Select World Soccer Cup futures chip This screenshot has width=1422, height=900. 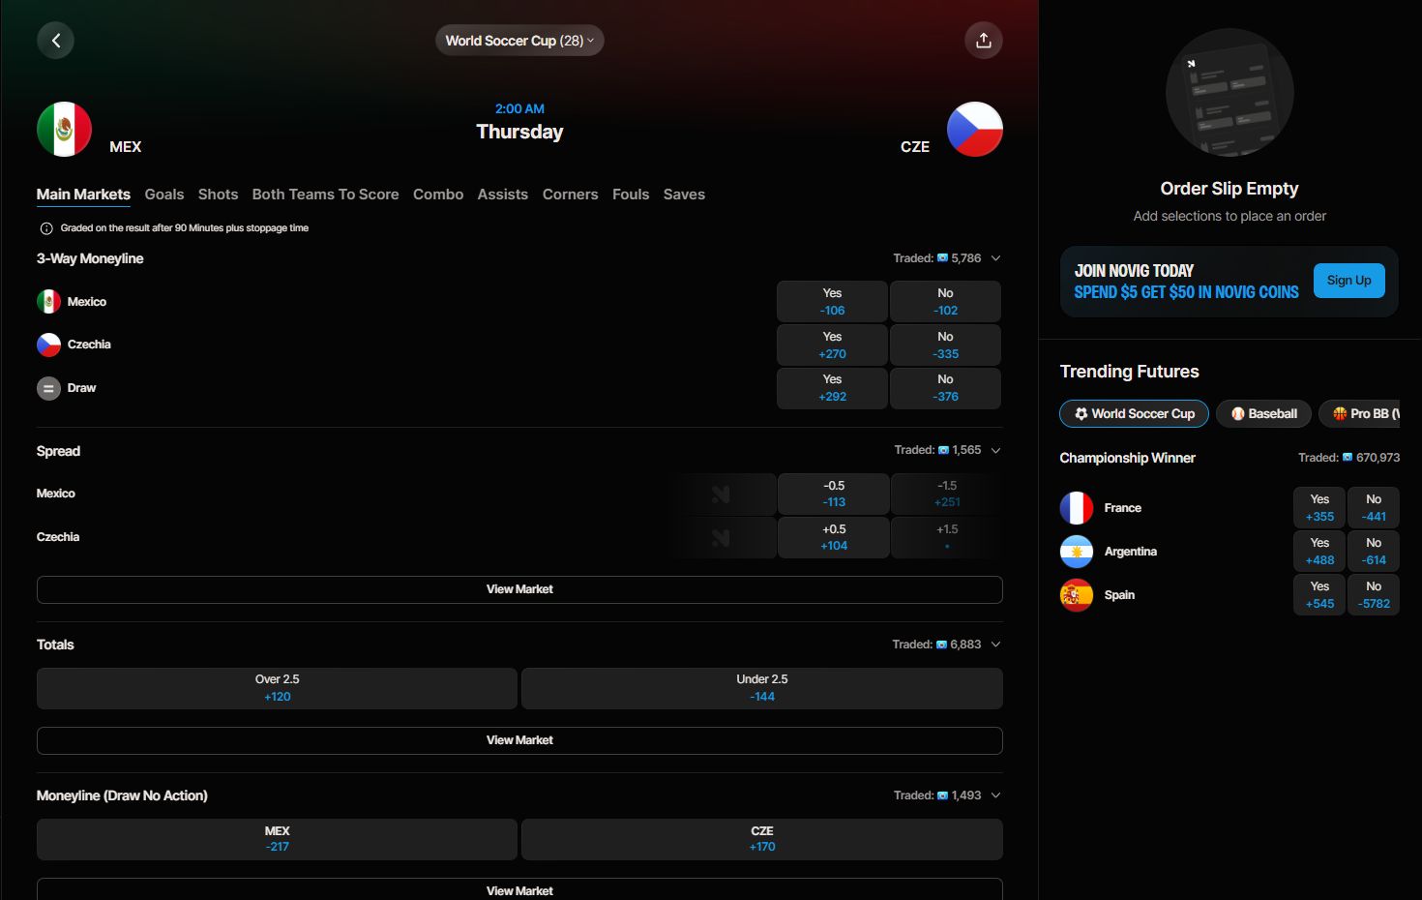click(x=1134, y=413)
